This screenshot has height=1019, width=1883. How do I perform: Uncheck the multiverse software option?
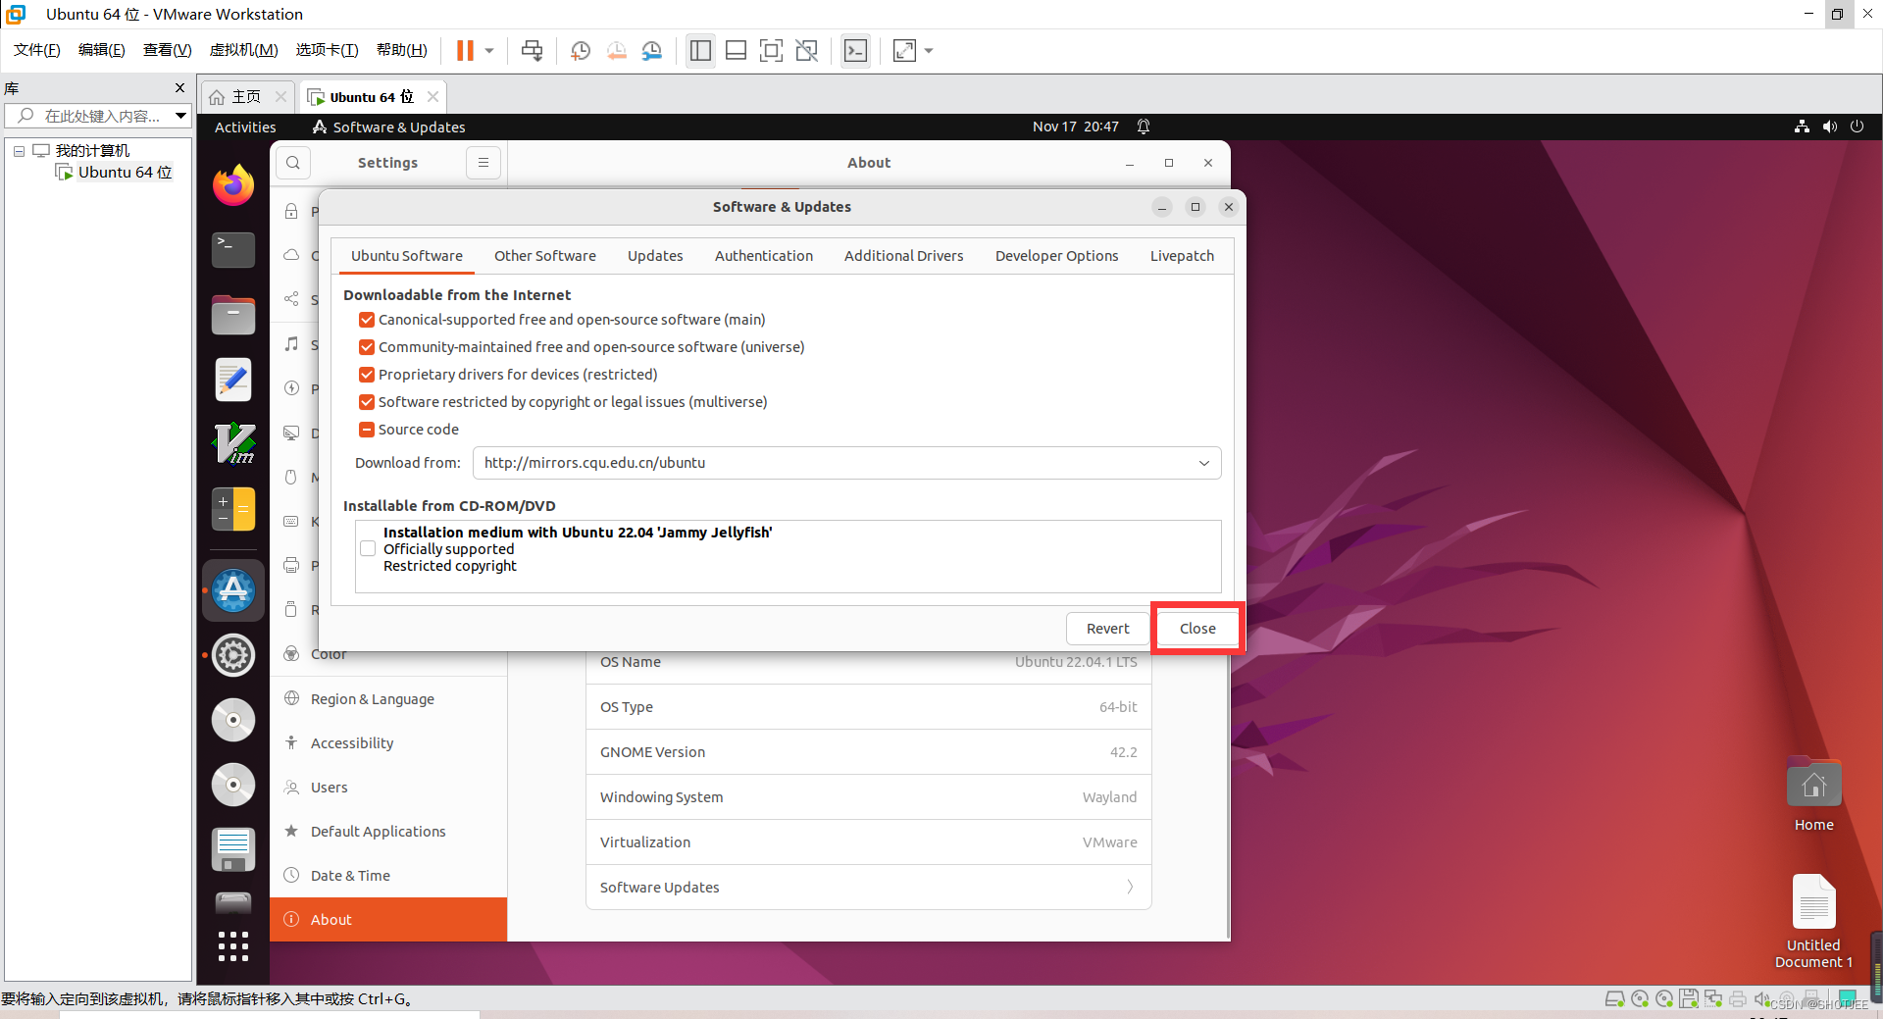coord(367,402)
